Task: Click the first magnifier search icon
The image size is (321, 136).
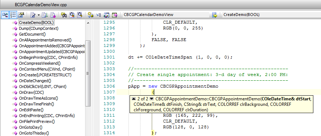Action: coord(72,15)
